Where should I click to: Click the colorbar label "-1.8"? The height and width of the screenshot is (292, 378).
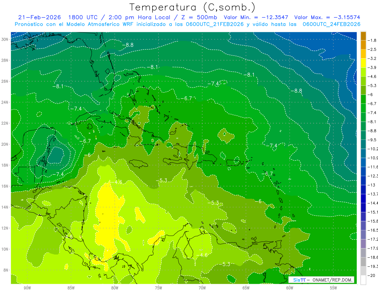coord(372,40)
